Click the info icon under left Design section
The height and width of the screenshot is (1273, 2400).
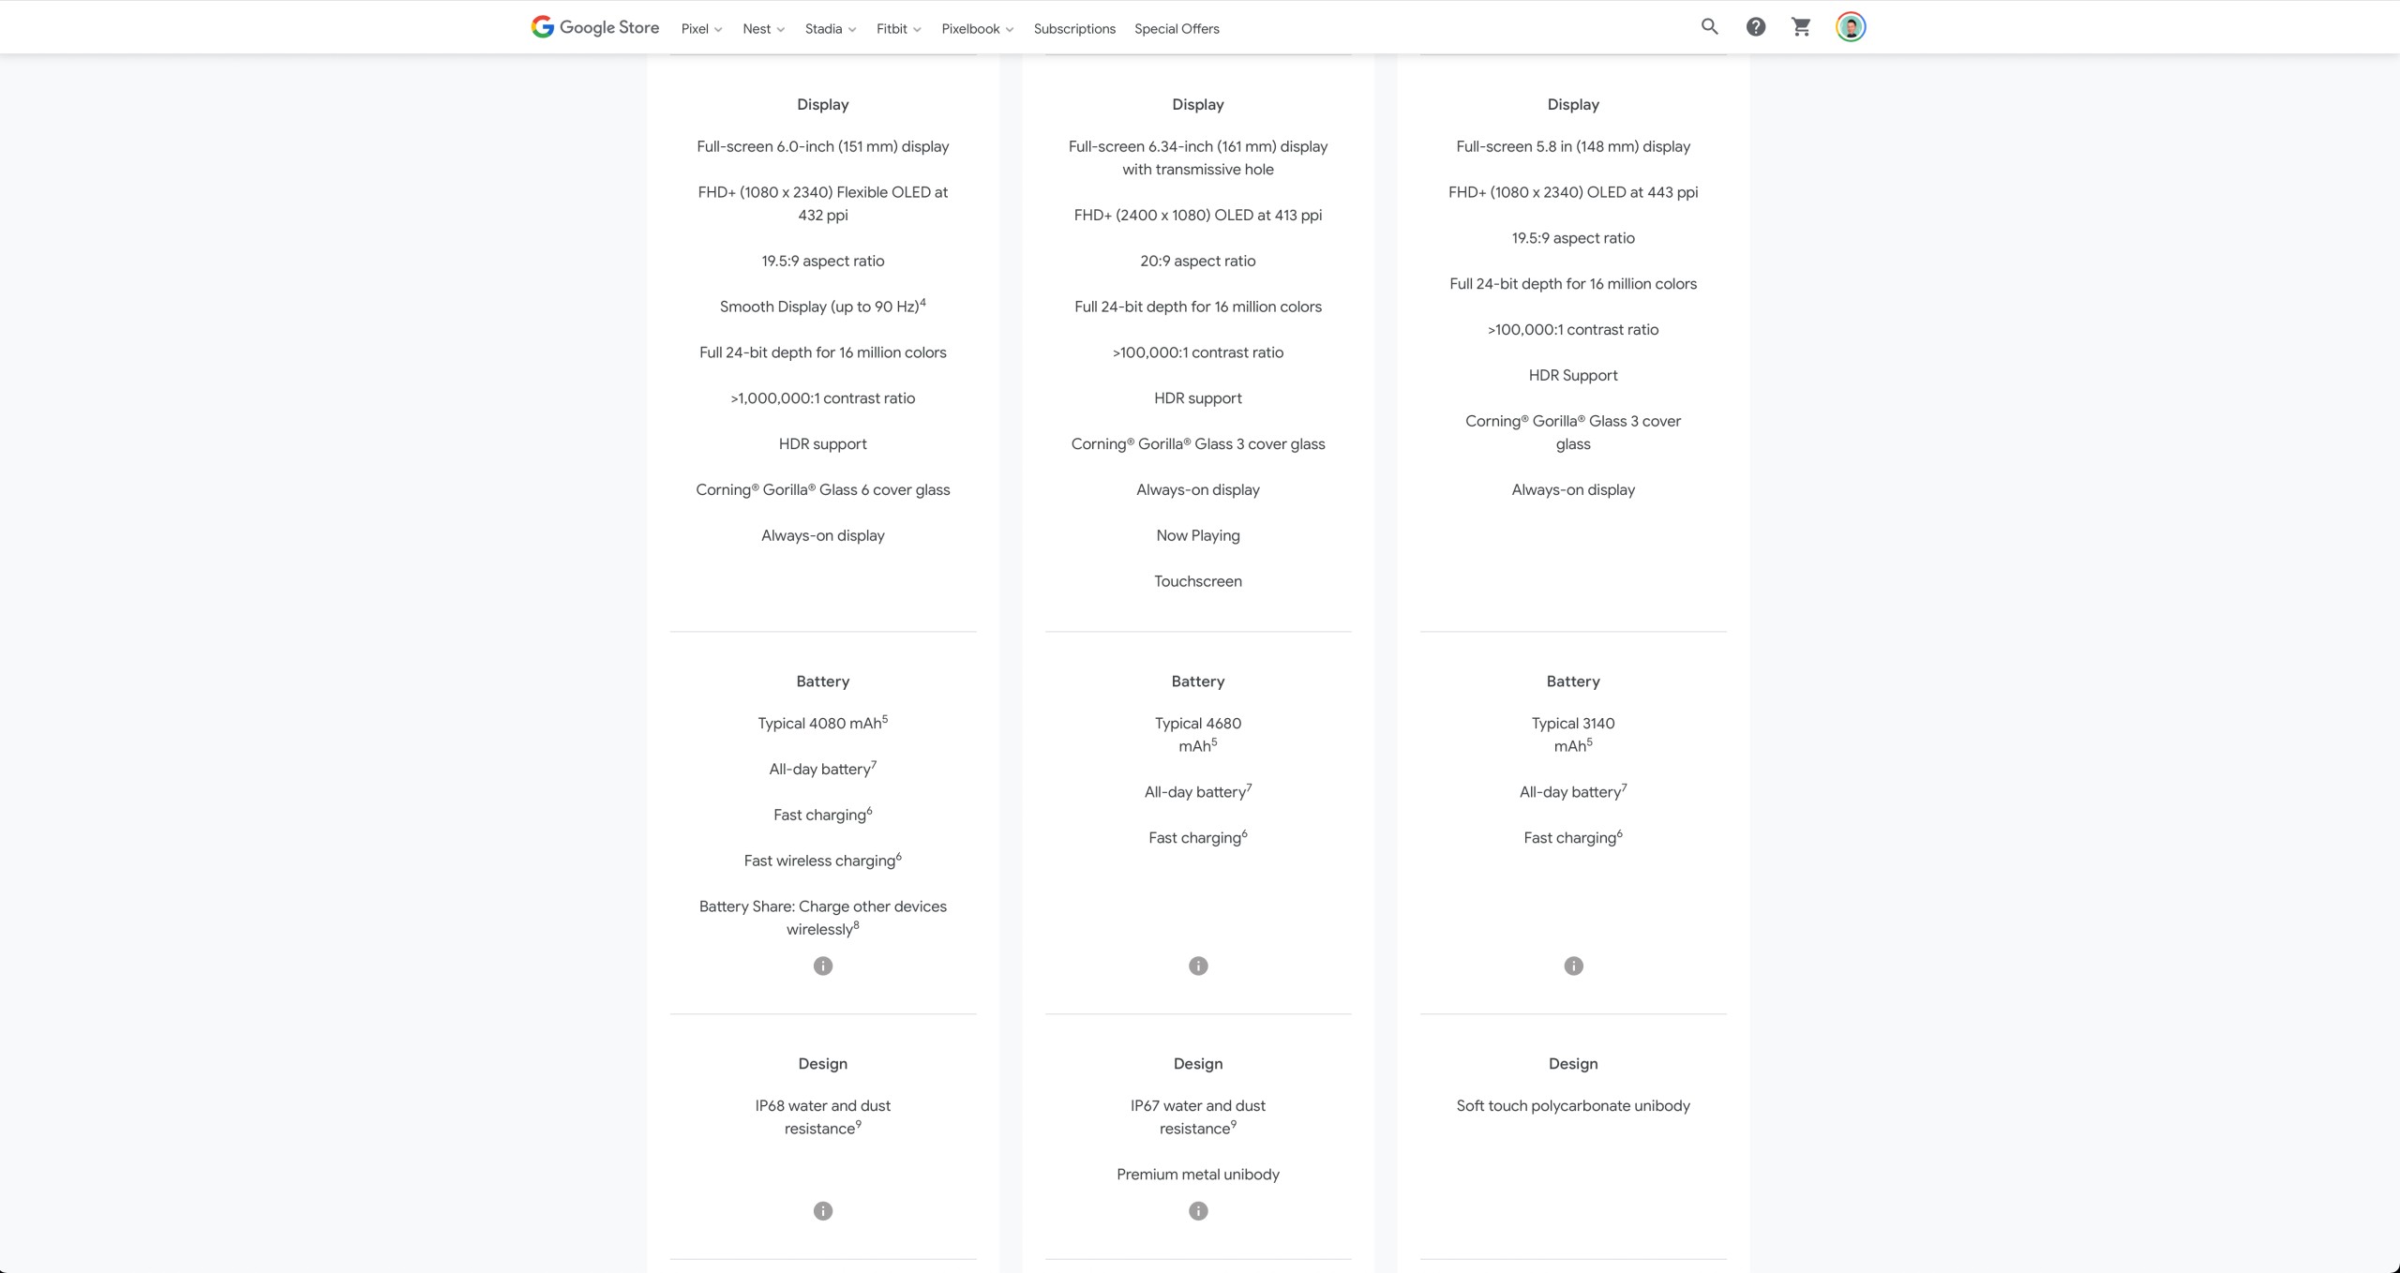point(824,1211)
